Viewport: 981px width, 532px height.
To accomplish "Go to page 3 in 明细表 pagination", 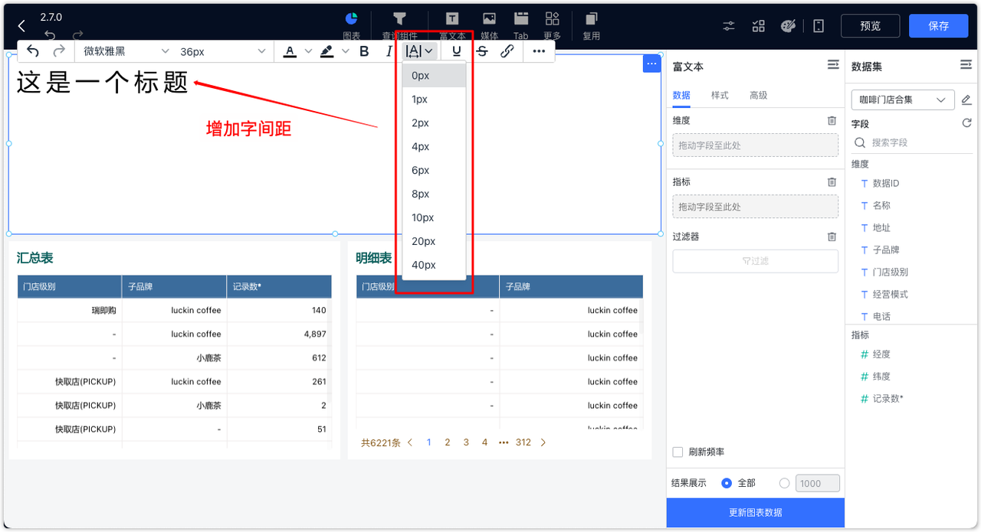I will pos(465,442).
